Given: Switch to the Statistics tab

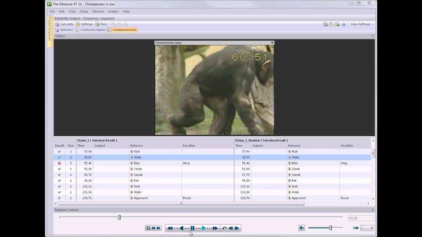Looking at the screenshot, I should tap(64, 30).
